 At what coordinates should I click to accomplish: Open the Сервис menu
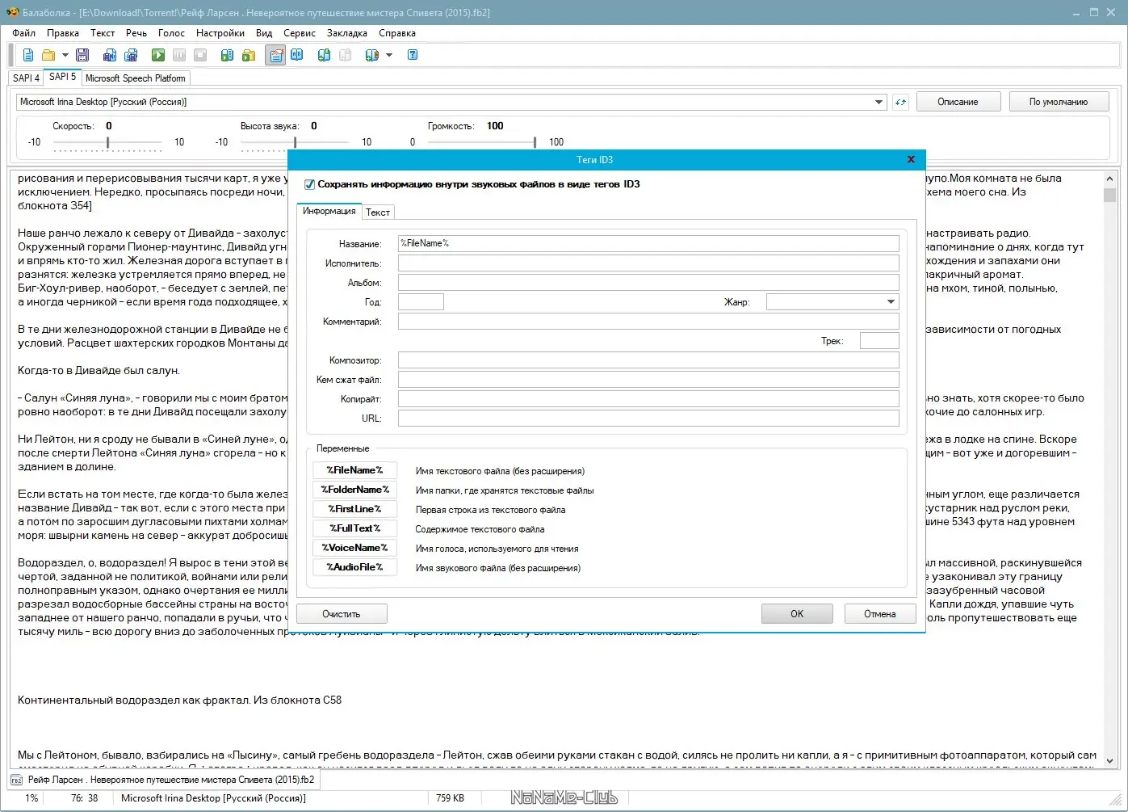(x=300, y=33)
